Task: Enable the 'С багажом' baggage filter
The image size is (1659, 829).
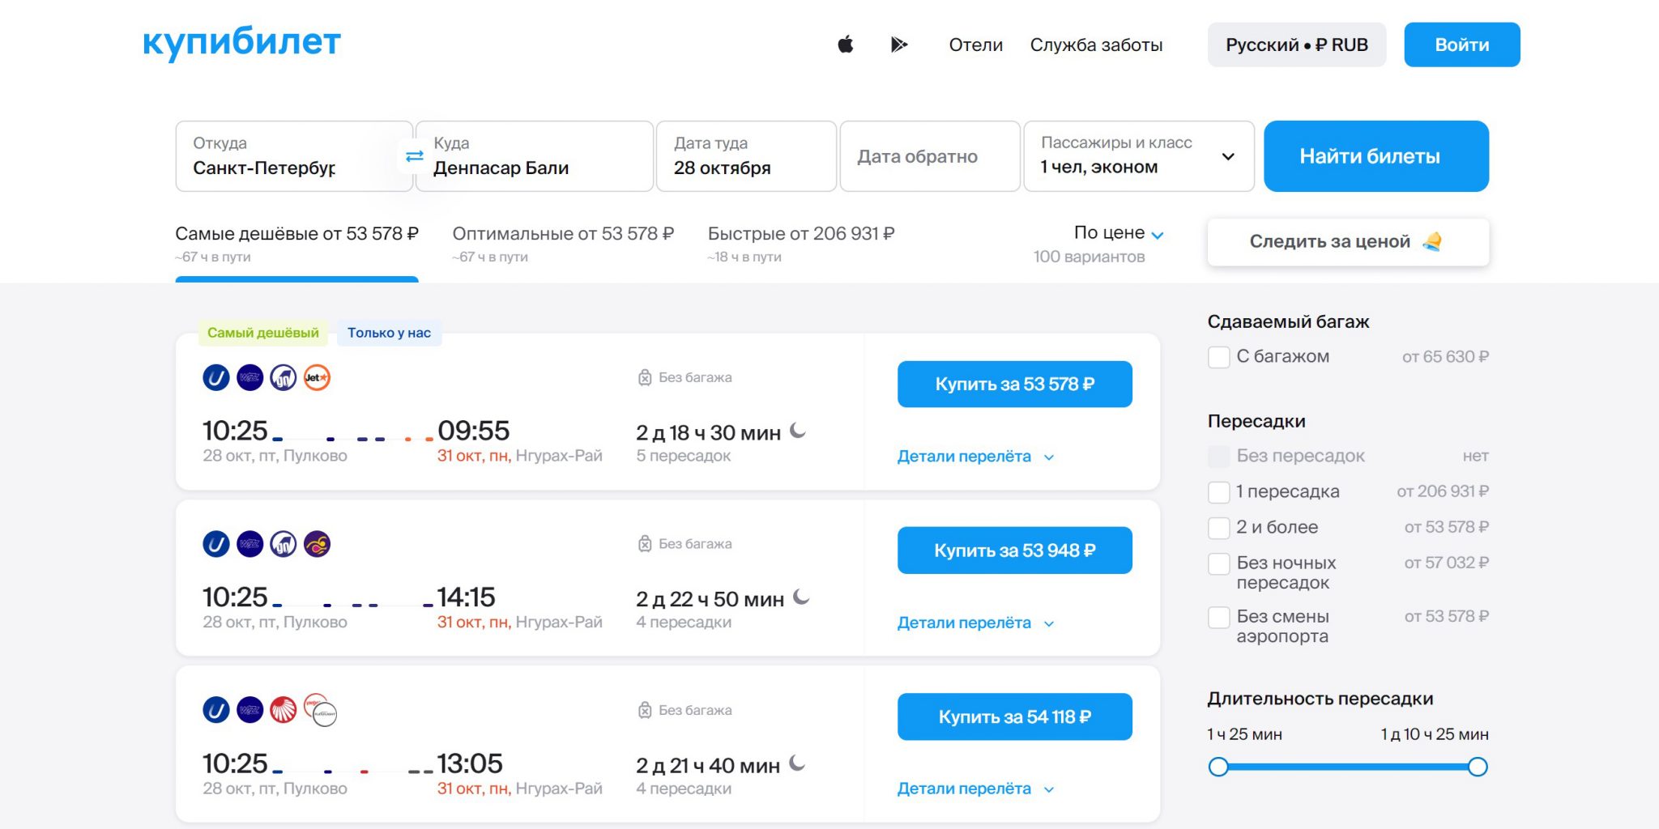Action: 1219,357
